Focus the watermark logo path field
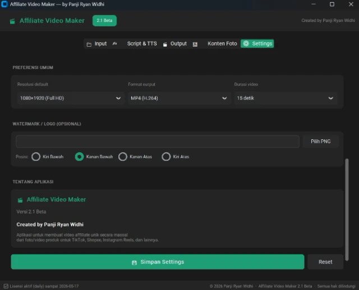359x290 pixels. click(158, 141)
